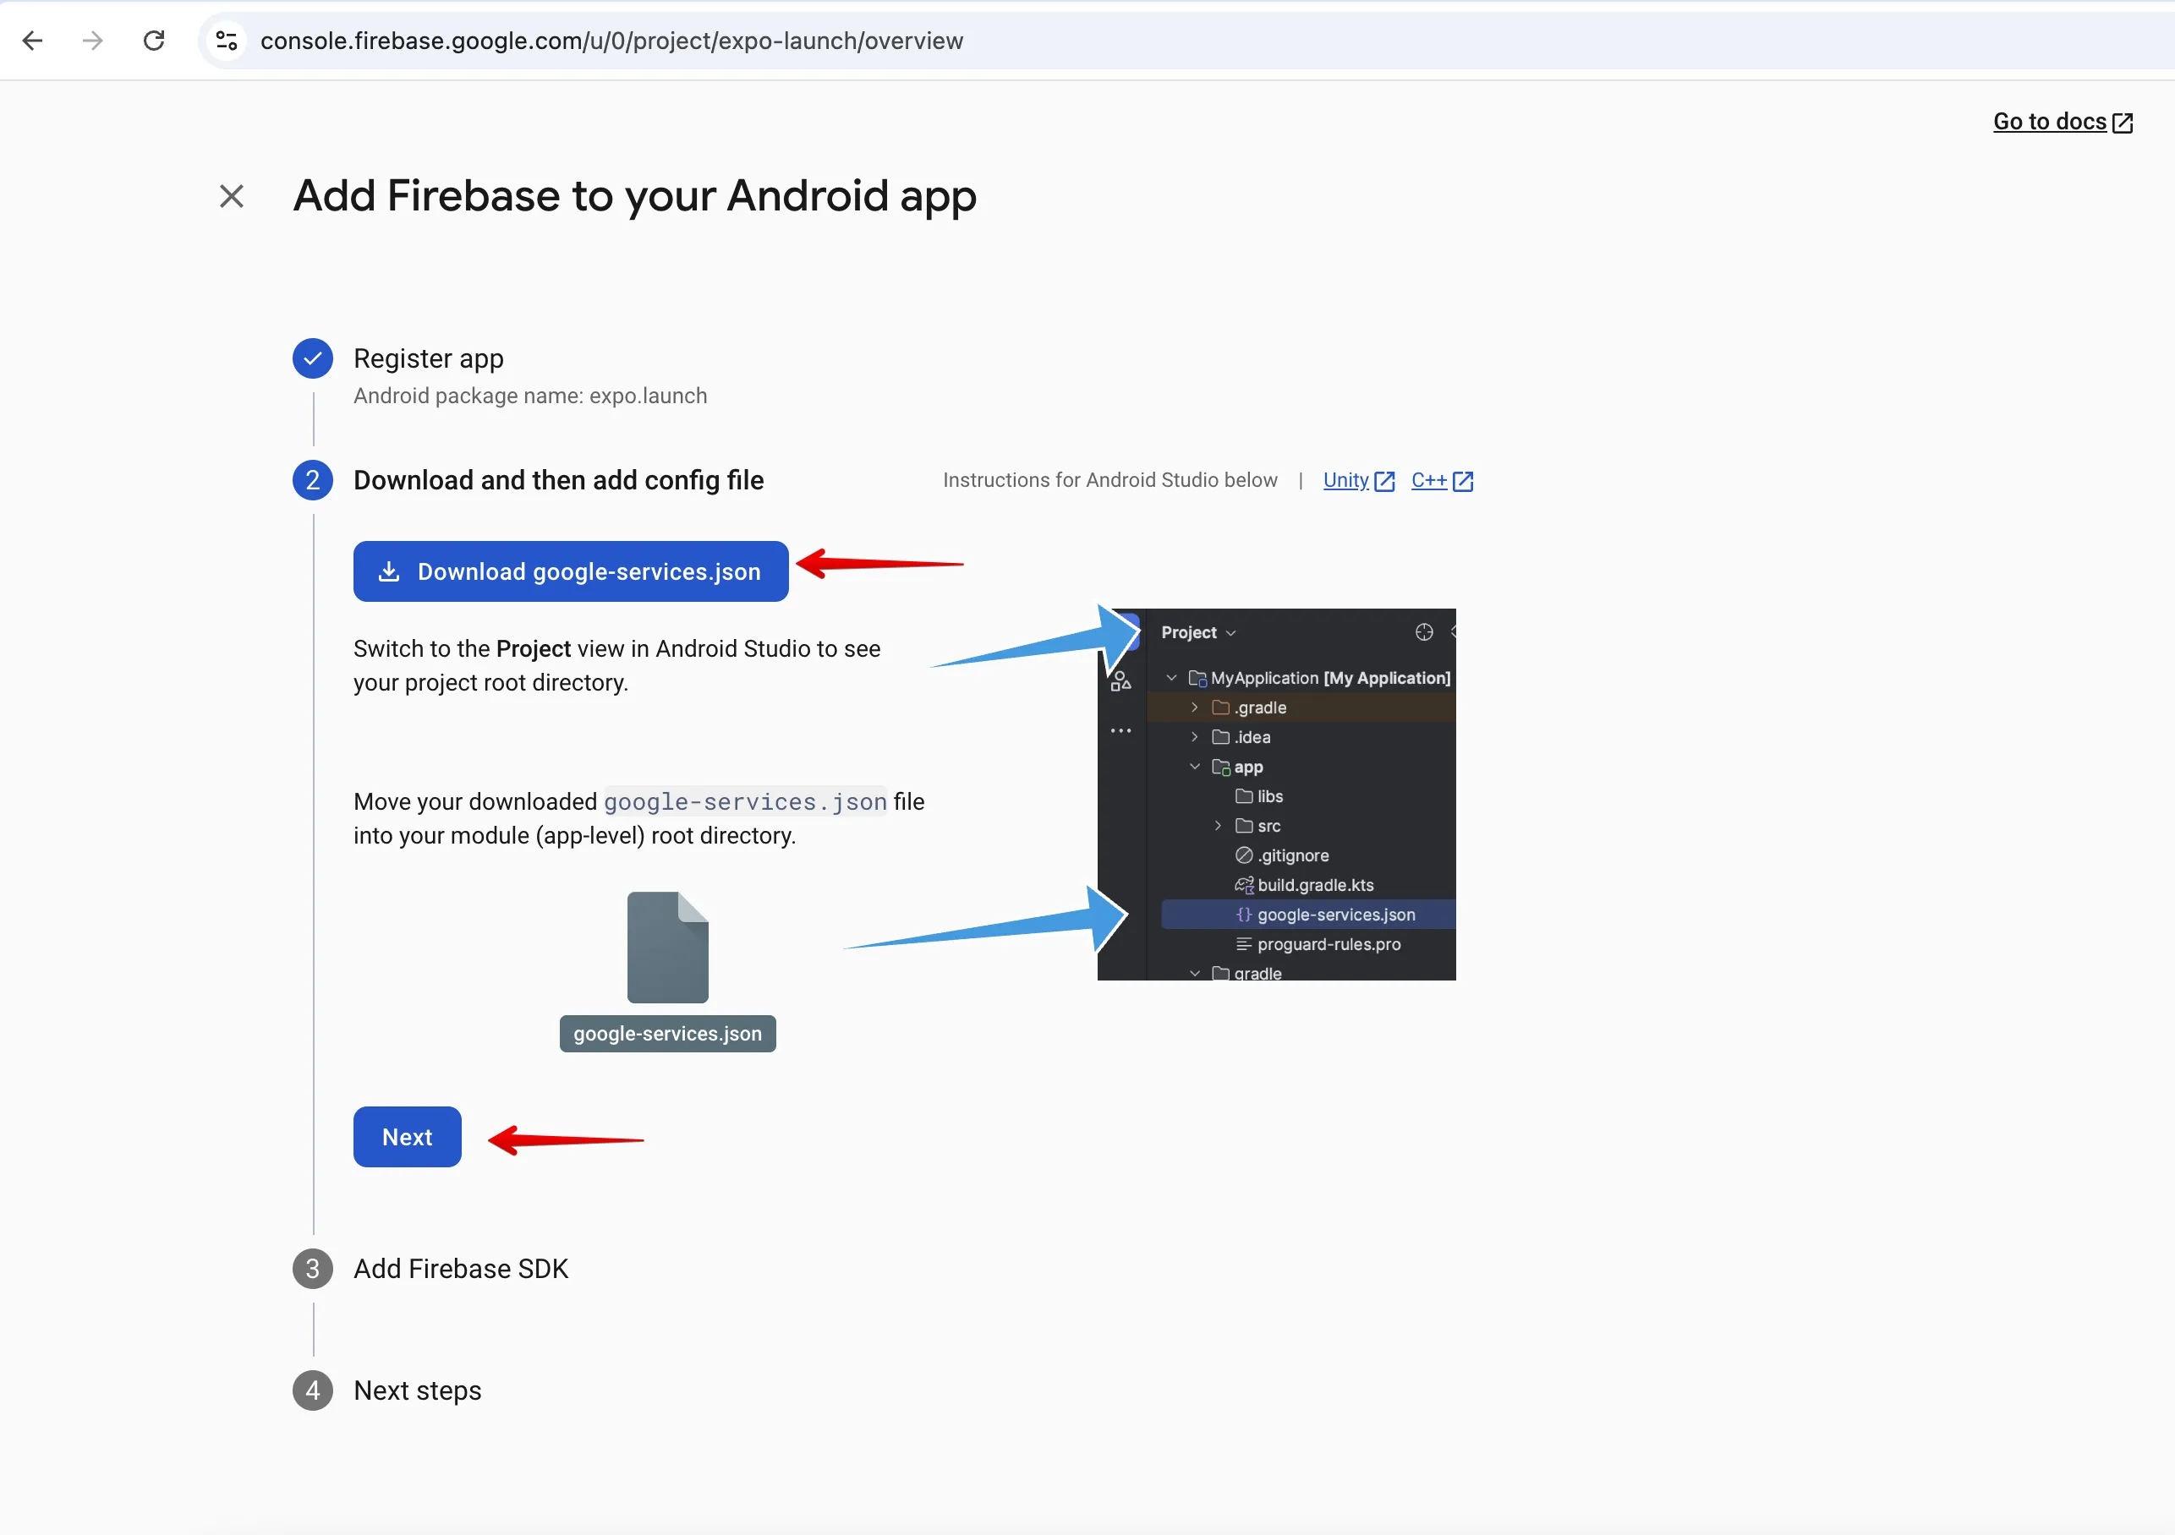Click step 3 number circle
The image size is (2175, 1535).
(x=313, y=1268)
